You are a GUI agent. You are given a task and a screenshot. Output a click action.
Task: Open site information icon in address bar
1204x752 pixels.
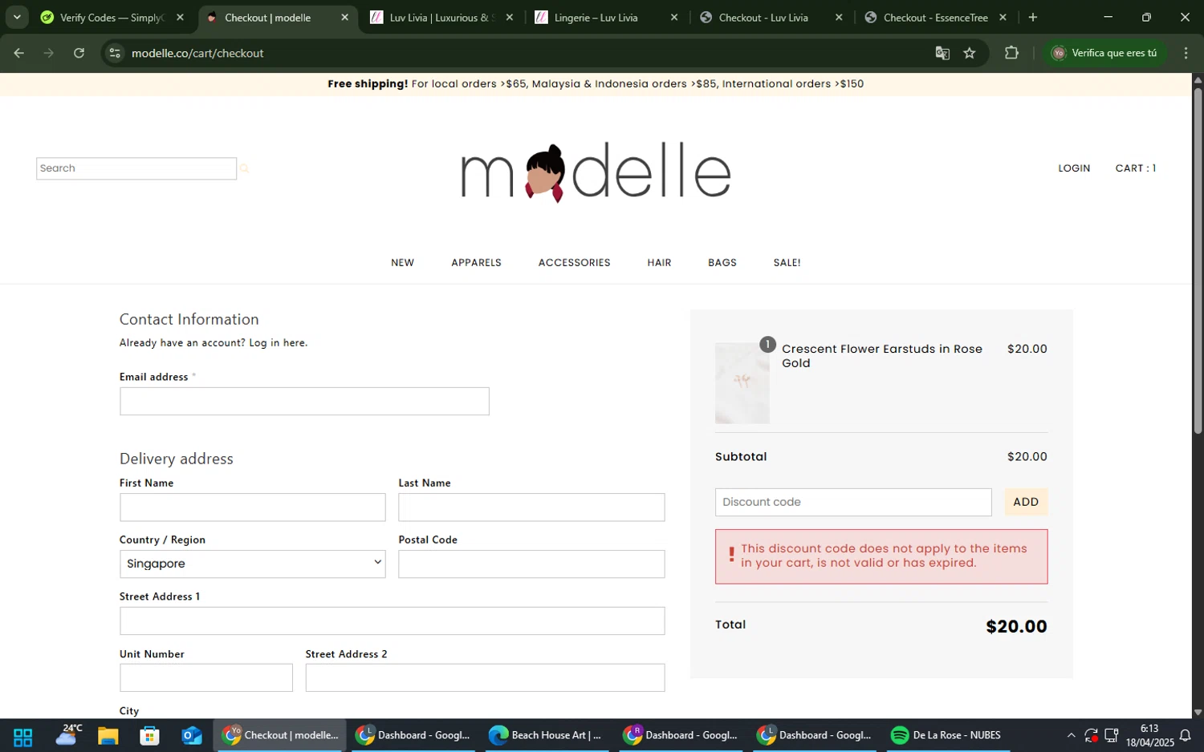click(x=115, y=53)
